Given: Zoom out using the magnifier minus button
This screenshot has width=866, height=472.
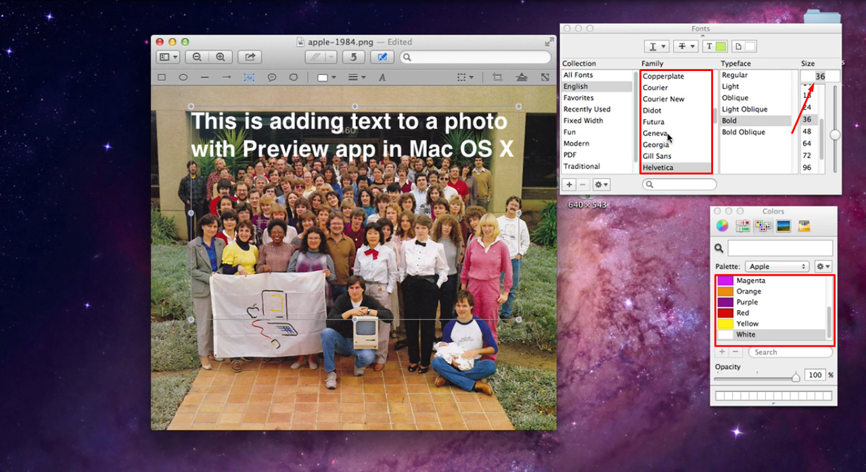Looking at the screenshot, I should (197, 58).
